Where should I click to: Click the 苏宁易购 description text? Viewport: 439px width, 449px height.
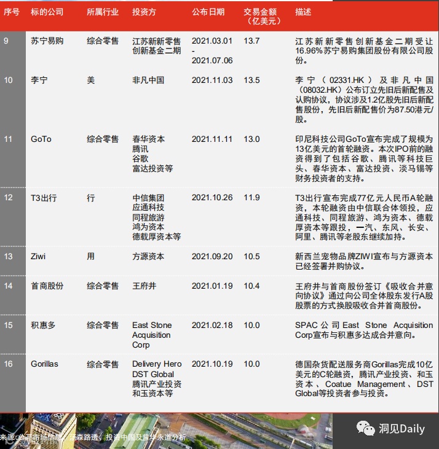[x=364, y=51]
